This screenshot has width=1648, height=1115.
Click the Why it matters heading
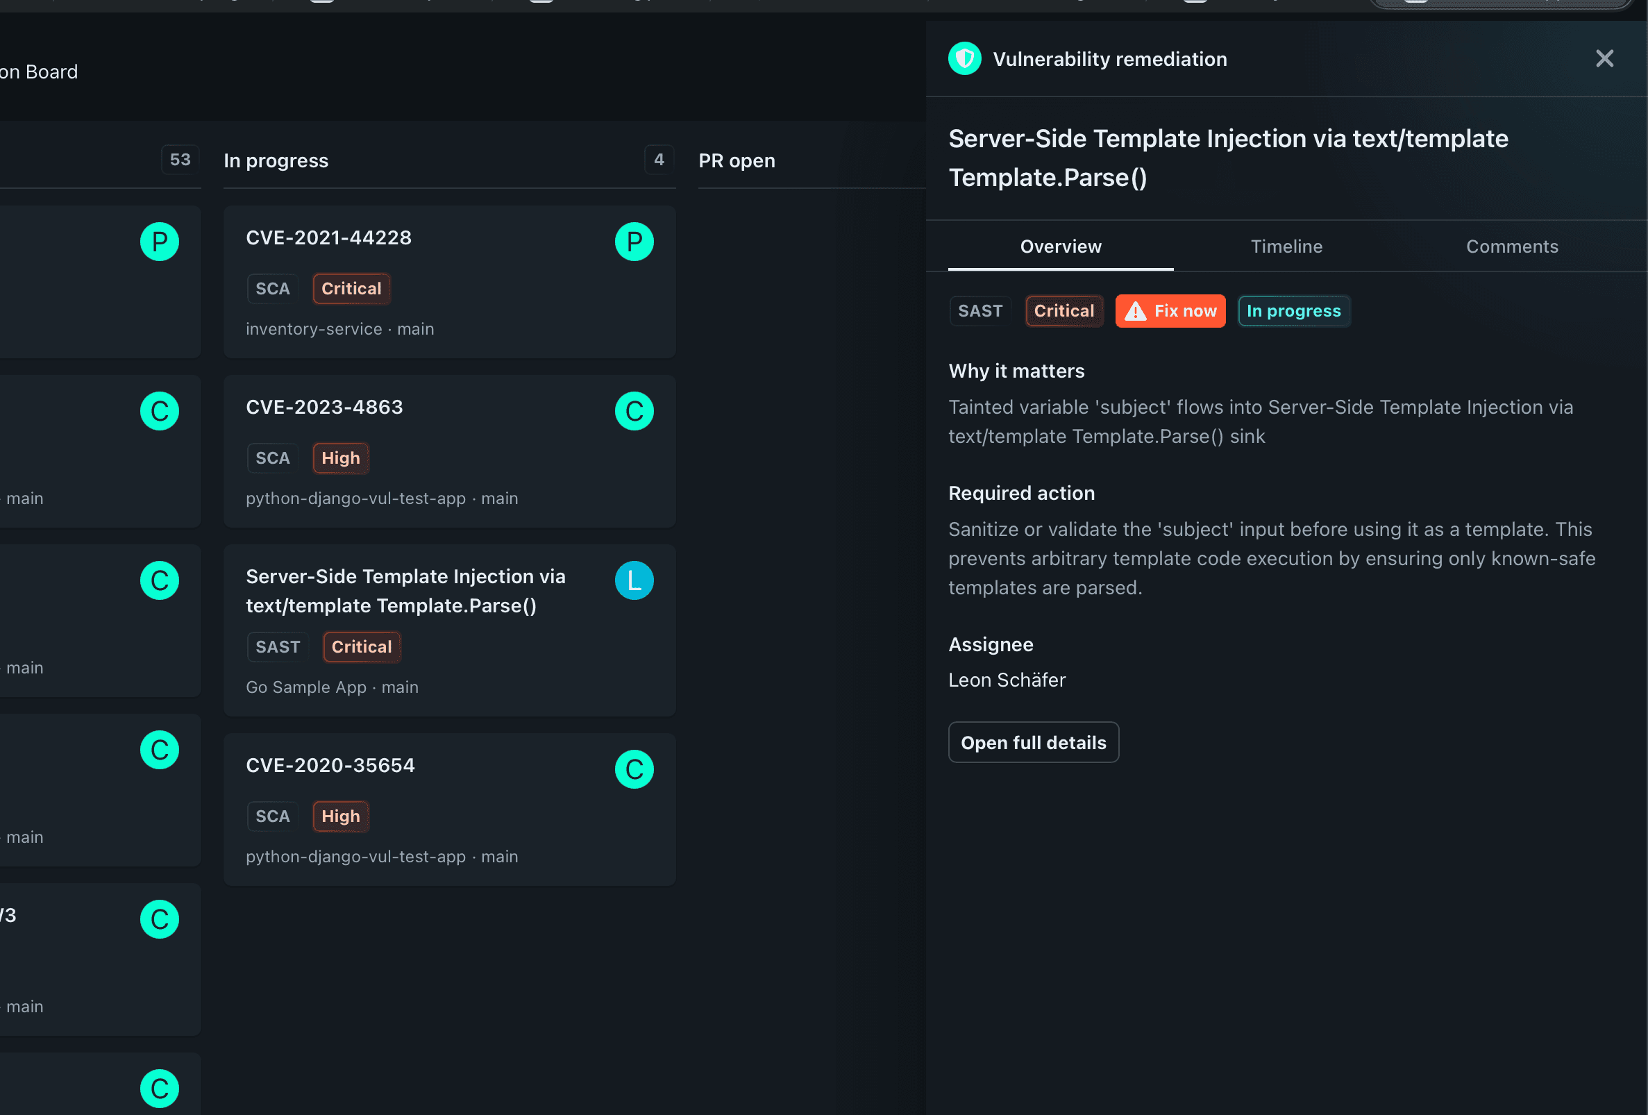pos(1016,371)
